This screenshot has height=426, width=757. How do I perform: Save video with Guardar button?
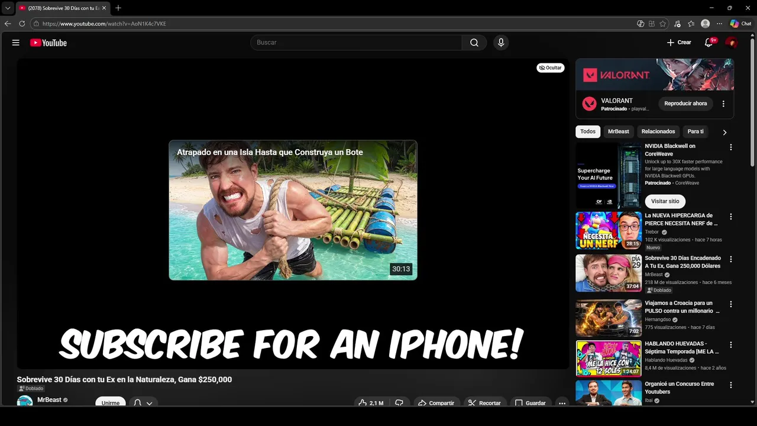[x=530, y=402]
